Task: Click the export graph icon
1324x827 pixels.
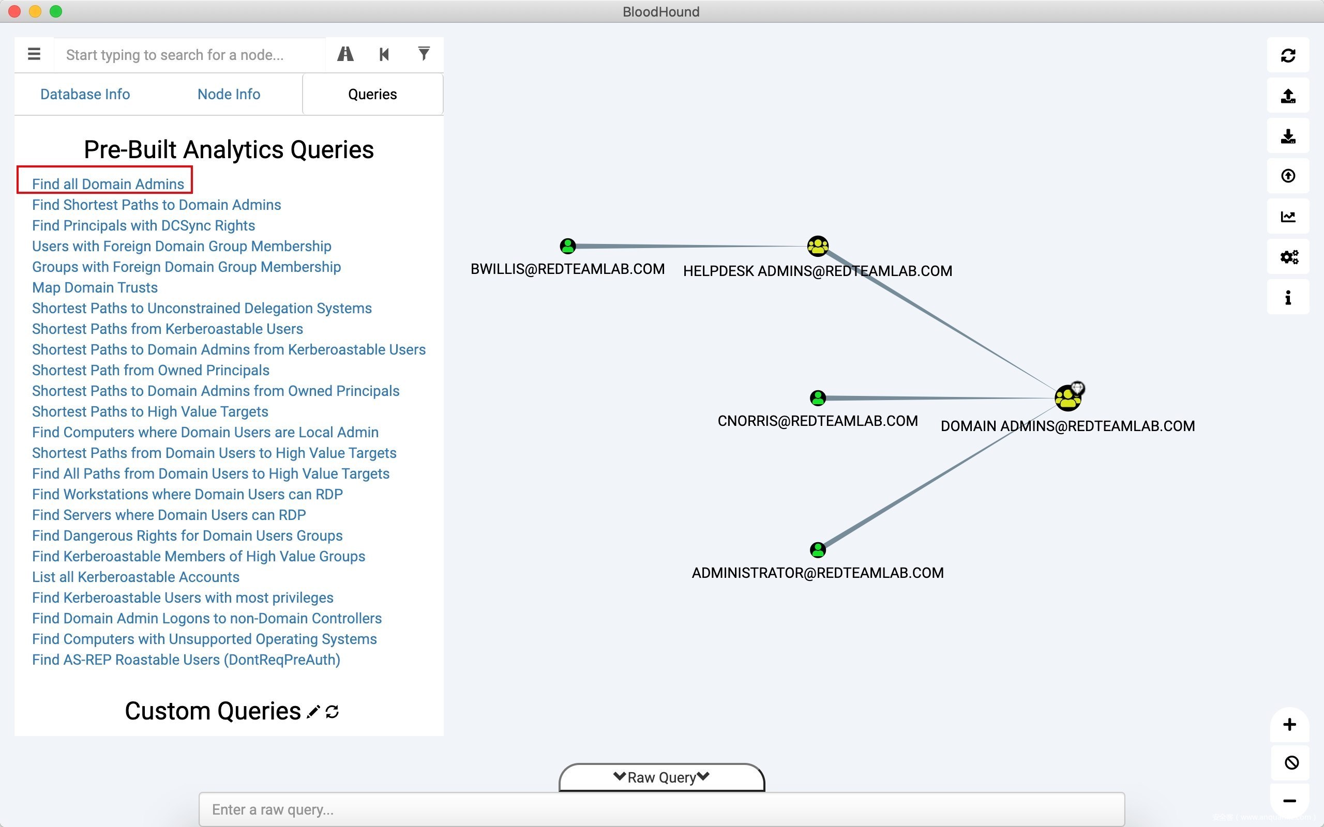Action: tap(1288, 96)
